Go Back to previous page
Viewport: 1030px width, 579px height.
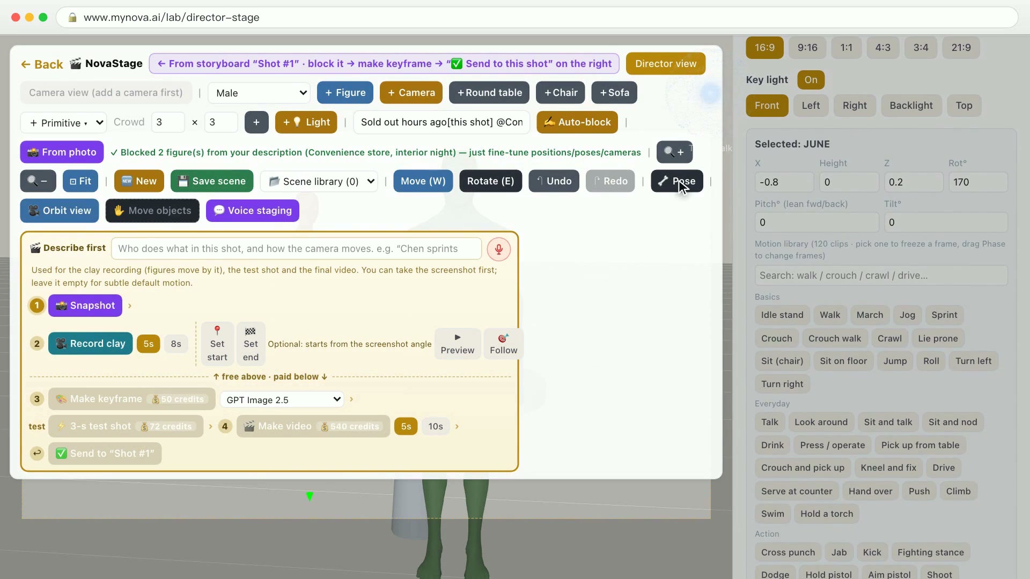click(42, 64)
